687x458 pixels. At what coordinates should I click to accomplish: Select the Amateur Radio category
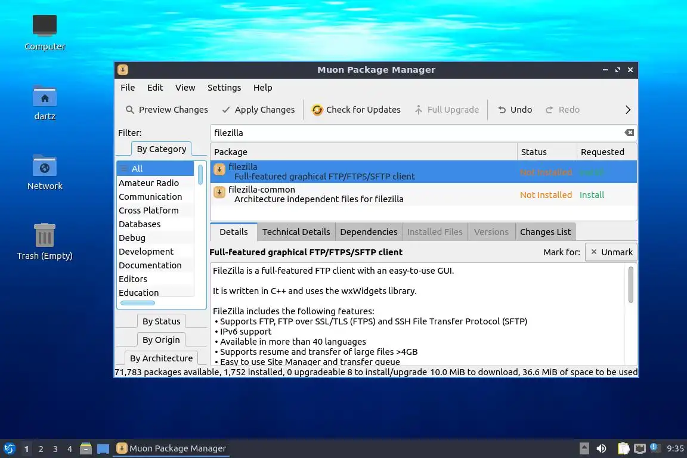pyautogui.click(x=155, y=182)
